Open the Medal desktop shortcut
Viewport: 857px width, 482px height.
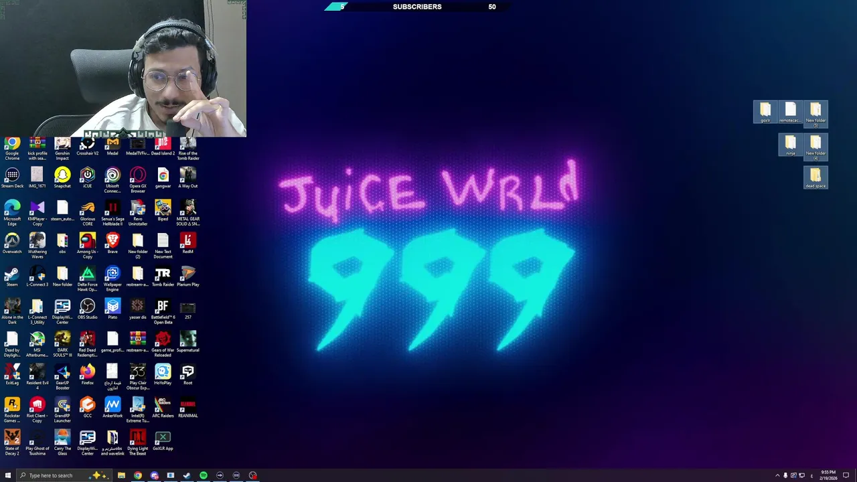point(112,147)
